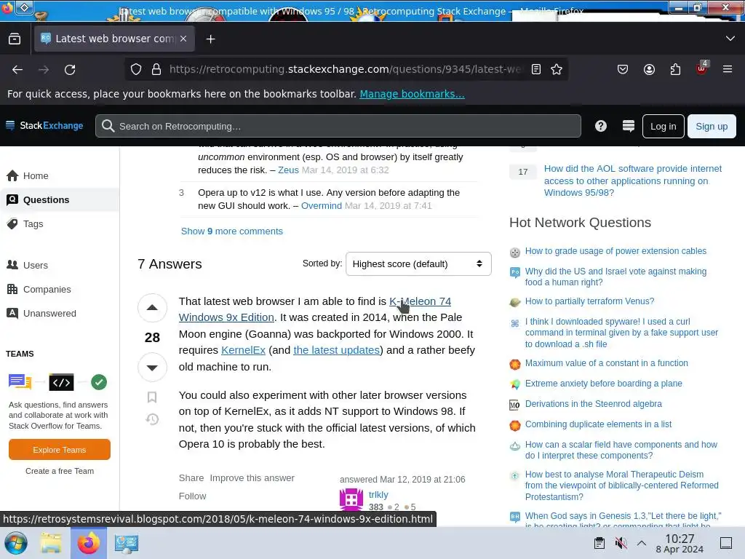Image resolution: width=745 pixels, height=559 pixels.
Task: Open 'Maximum value of a constant in a function'
Action: point(606,363)
